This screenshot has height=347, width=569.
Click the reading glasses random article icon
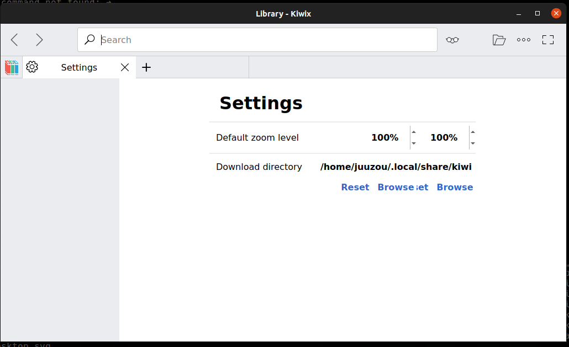click(452, 40)
